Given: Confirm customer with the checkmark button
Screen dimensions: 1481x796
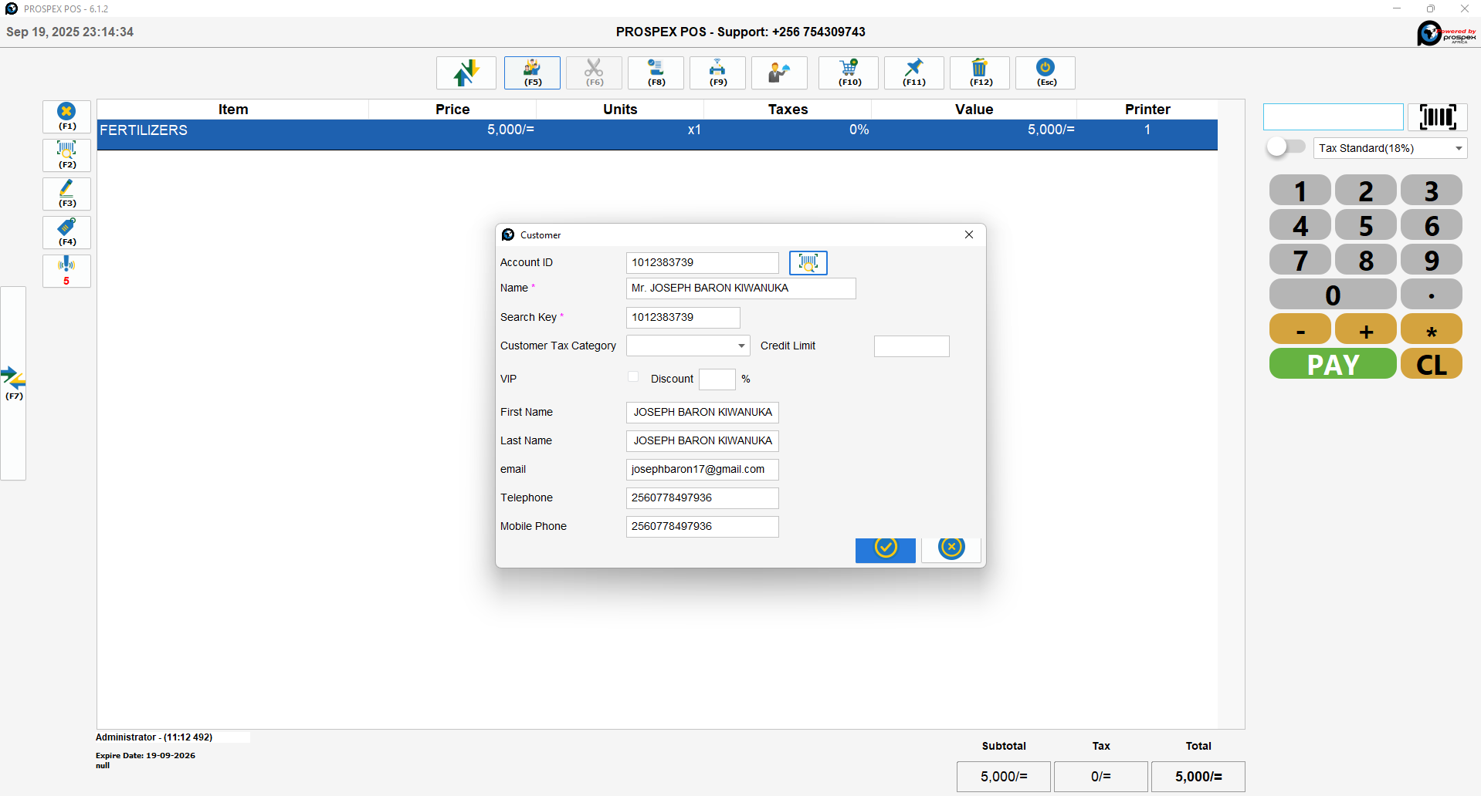Looking at the screenshot, I should click(885, 548).
